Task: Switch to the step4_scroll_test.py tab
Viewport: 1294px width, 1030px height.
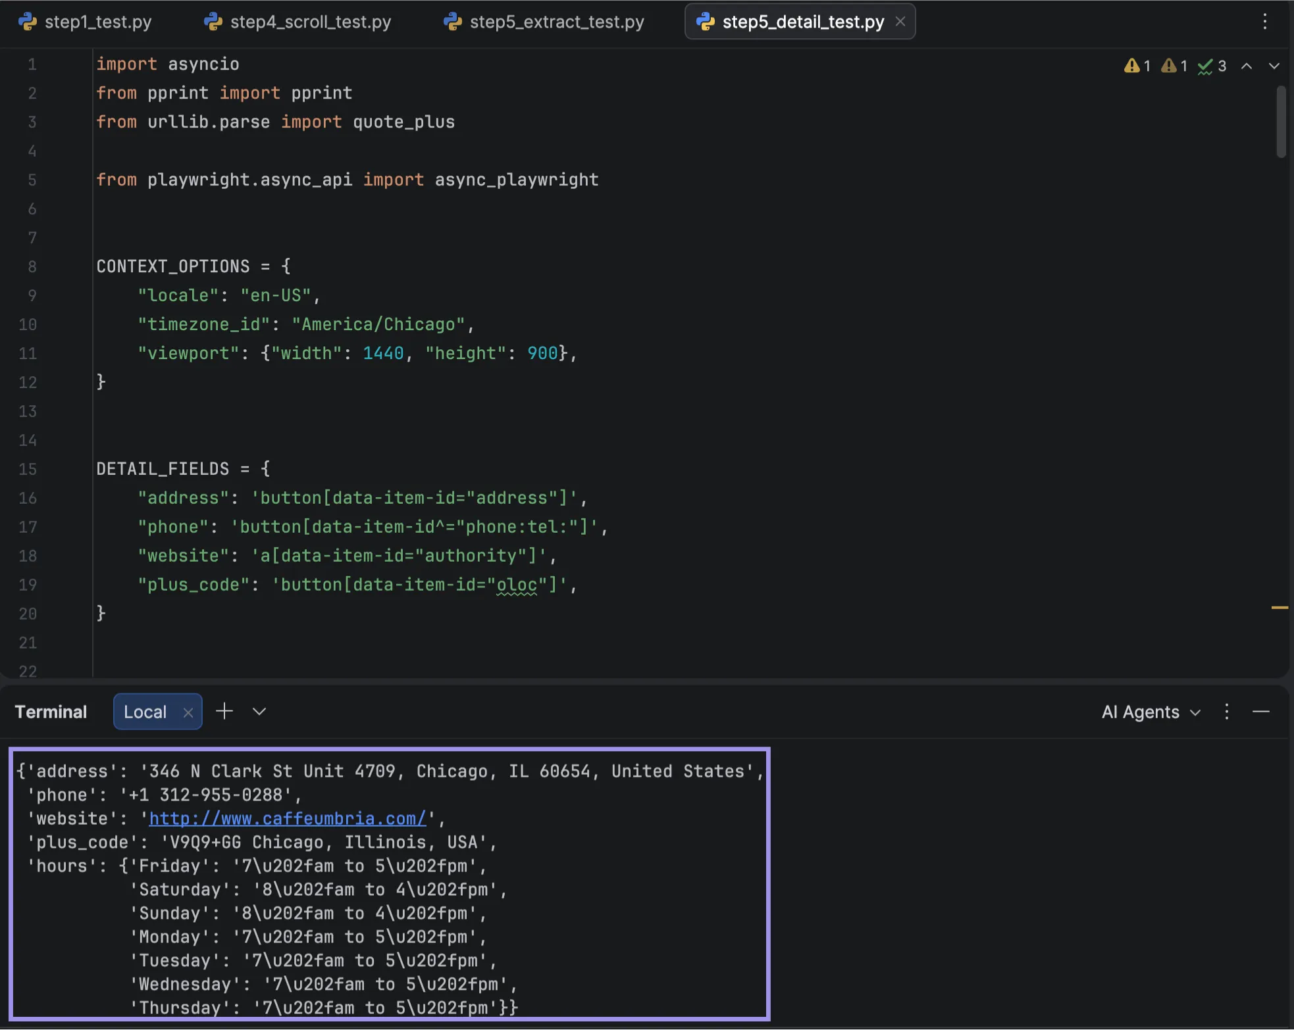Action: click(299, 22)
